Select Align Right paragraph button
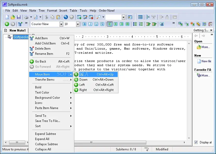The height and width of the screenshot is (154, 216). [x=122, y=24]
